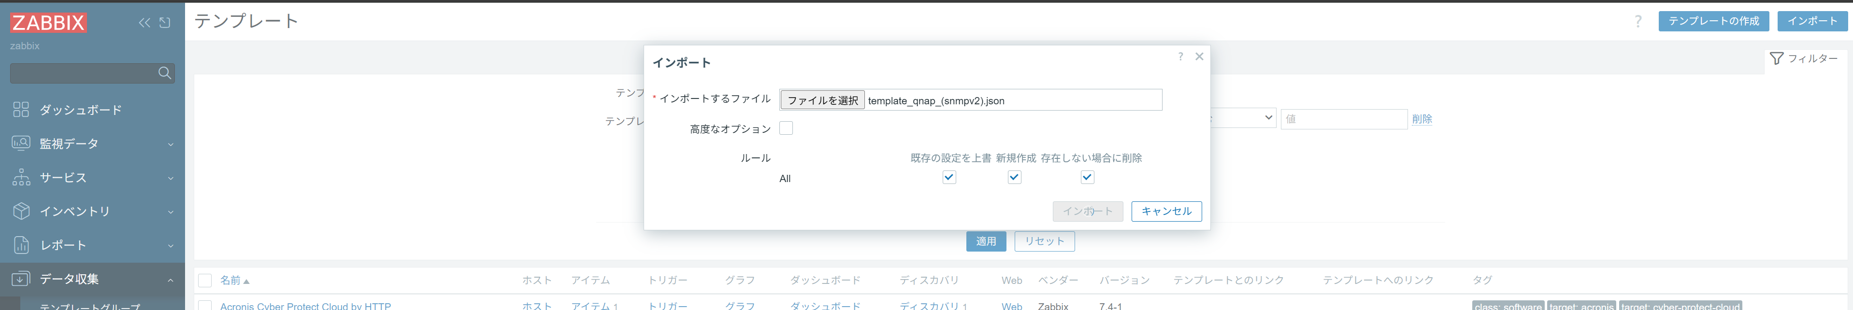Click the sidebar search input field
1853x310 pixels.
click(x=83, y=72)
